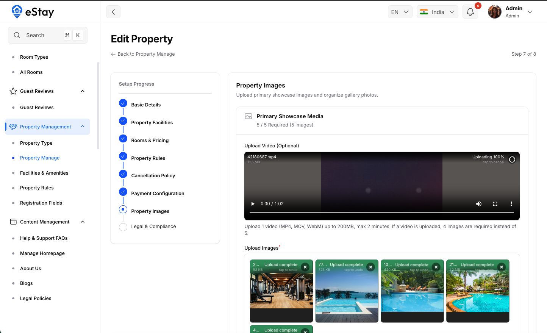This screenshot has height=333, width=547.
Task: Collapse the Content Management section
Action: coord(83,222)
